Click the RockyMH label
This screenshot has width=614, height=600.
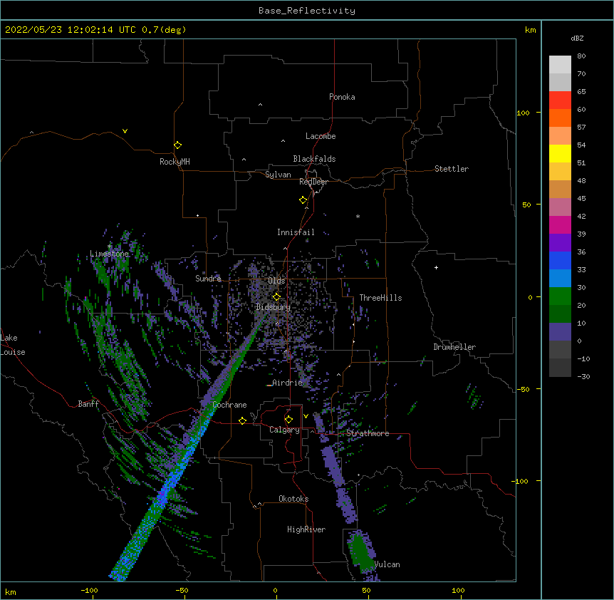coord(175,162)
